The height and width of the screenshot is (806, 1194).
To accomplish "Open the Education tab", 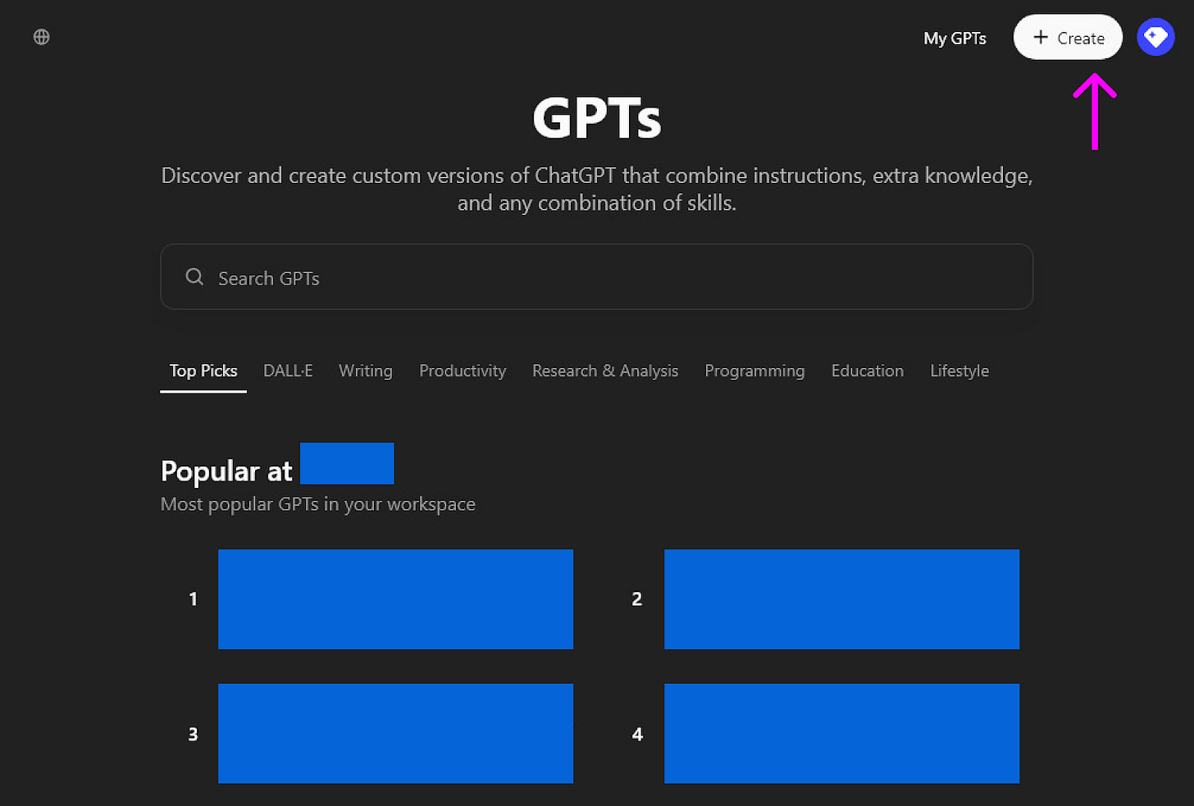I will 868,371.
